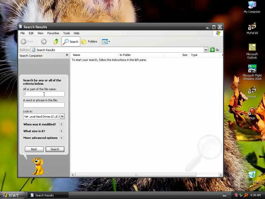Sort by the Type column header
Screen dimensions: 265x199
tap(204, 55)
